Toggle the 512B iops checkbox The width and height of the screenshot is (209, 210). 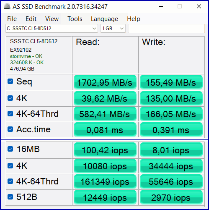(x=10, y=197)
